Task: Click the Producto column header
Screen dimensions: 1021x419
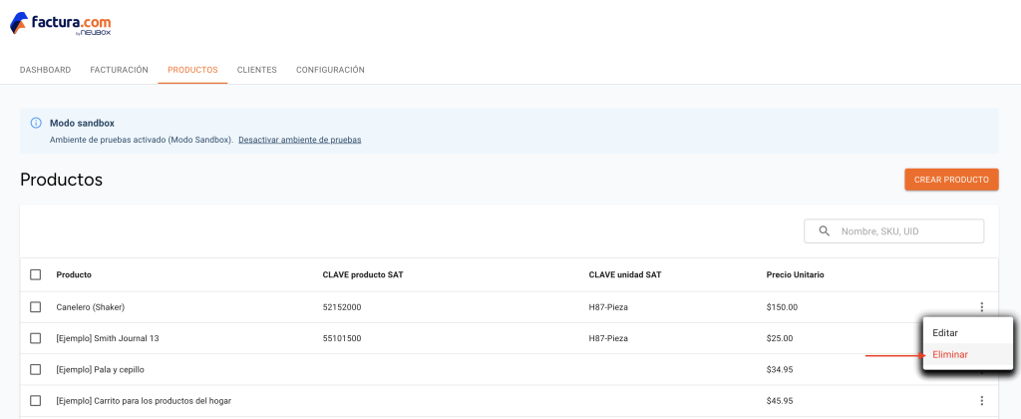Action: click(x=74, y=275)
